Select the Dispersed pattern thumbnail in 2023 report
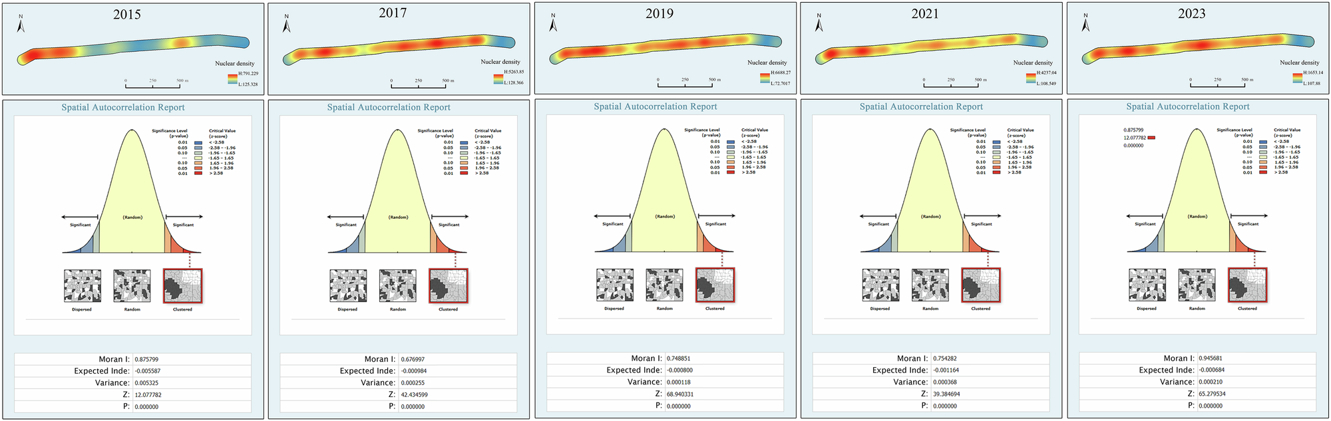This screenshot has width=1331, height=421. pyautogui.click(x=1147, y=285)
